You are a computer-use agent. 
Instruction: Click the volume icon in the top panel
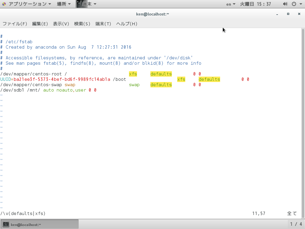[285, 4]
